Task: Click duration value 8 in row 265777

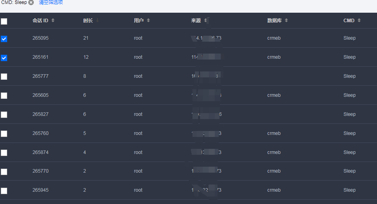Action: [x=85, y=76]
